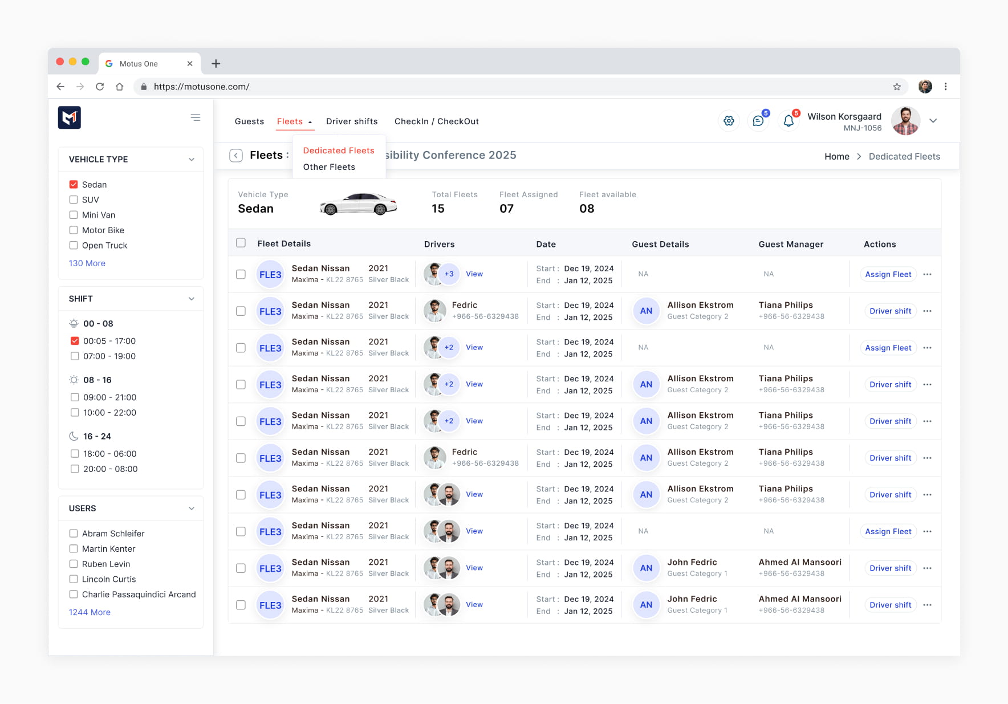This screenshot has height=704, width=1008.
Task: Open the 130 More vehicle types link
Action: click(x=87, y=263)
